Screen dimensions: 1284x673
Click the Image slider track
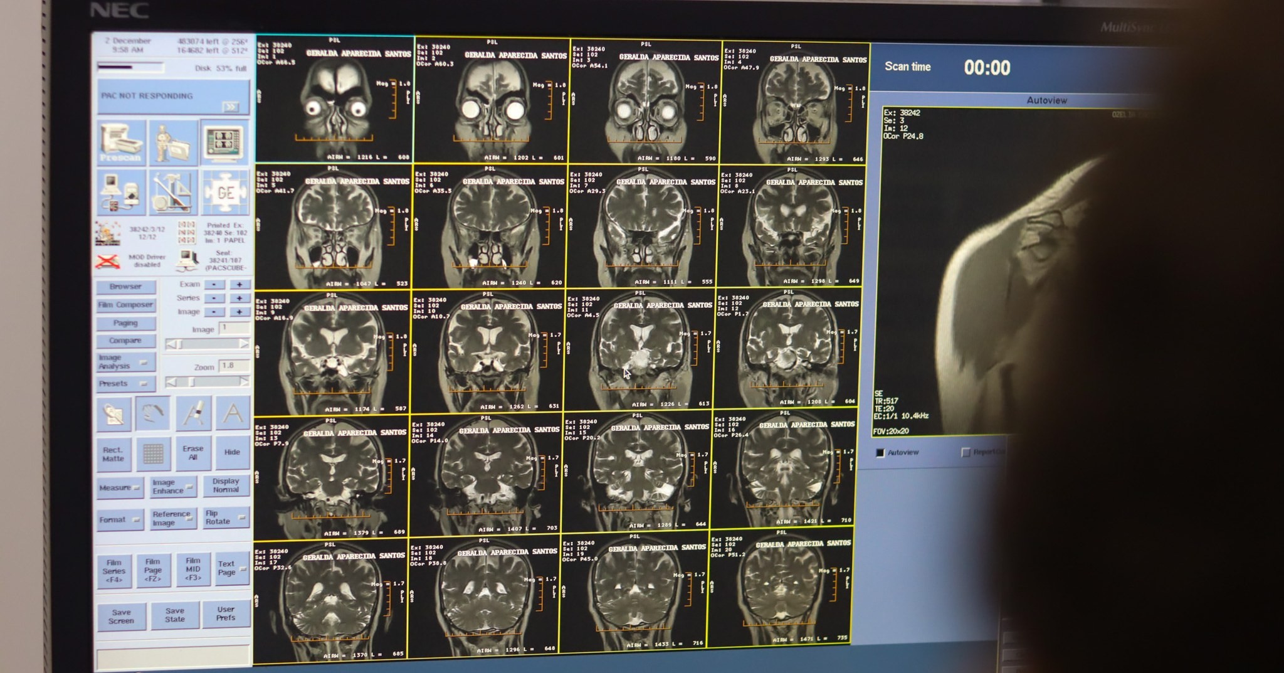point(208,344)
